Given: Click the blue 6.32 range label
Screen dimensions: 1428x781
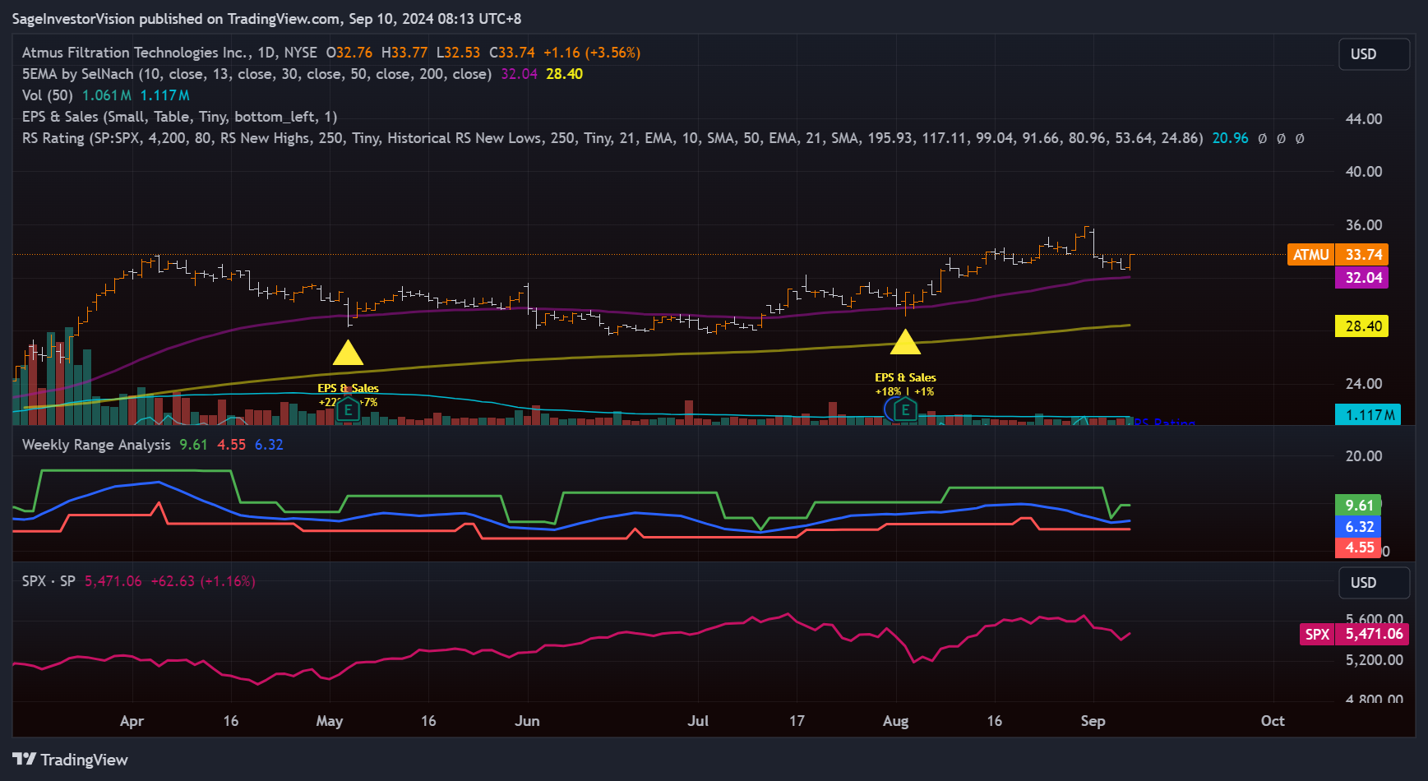Looking at the screenshot, I should [1359, 527].
